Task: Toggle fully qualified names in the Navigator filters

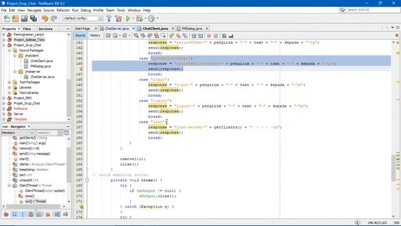Action: (48, 214)
